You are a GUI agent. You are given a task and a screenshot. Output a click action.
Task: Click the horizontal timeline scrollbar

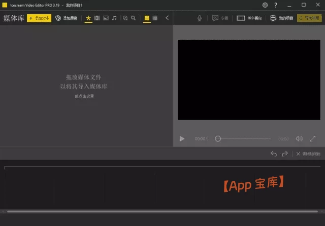click(x=162, y=211)
